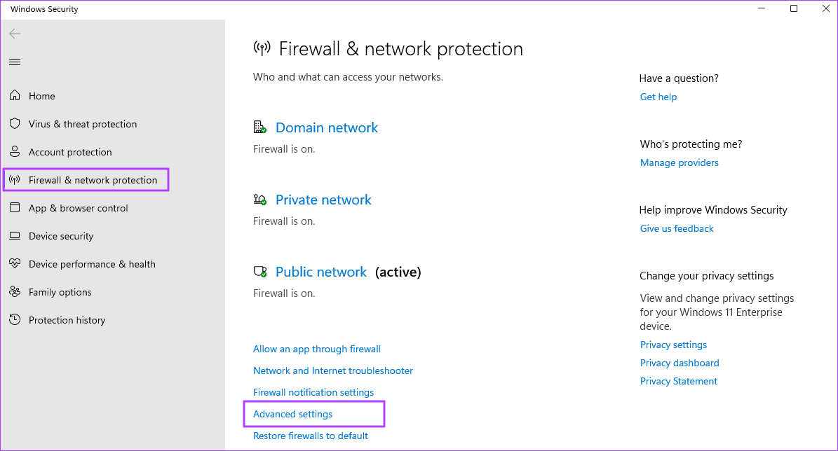The width and height of the screenshot is (838, 451).
Task: Click the Protection history clock icon
Action: click(x=15, y=320)
